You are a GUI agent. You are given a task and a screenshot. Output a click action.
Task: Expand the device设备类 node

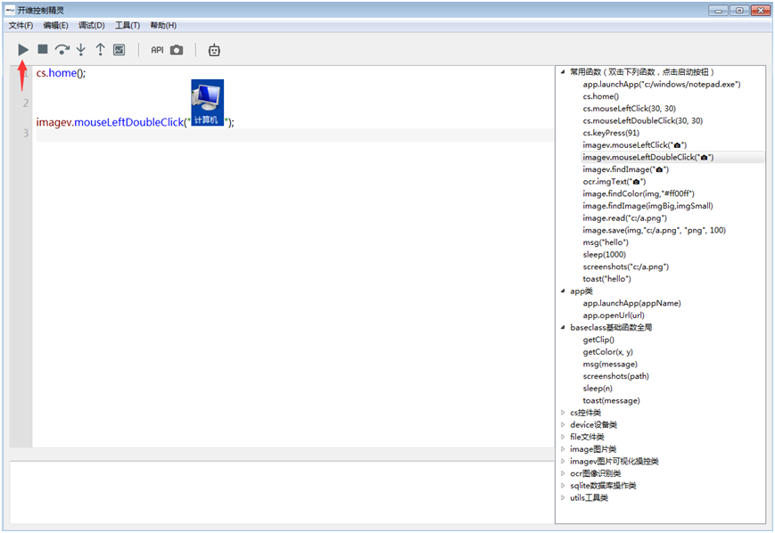[x=563, y=425]
